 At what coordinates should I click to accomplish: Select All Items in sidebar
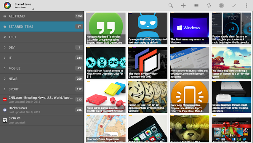pos(42,16)
